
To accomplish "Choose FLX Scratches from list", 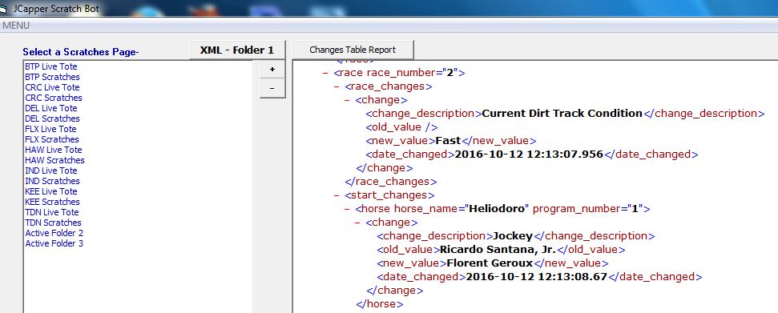I will 51,139.
